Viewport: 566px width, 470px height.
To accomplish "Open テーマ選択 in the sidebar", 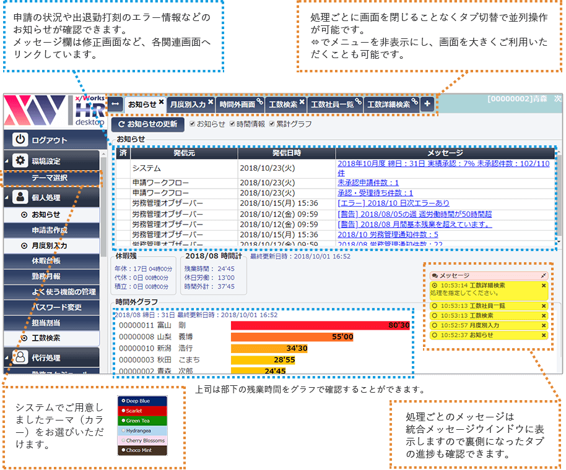I will point(50,178).
